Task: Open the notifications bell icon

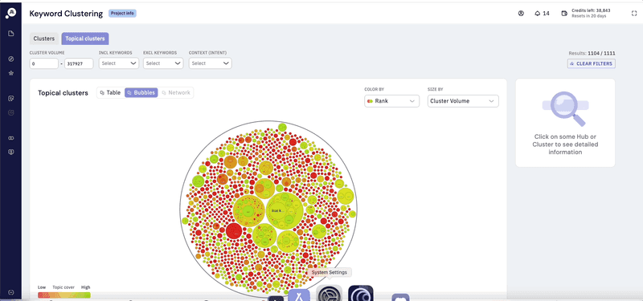Action: point(537,13)
